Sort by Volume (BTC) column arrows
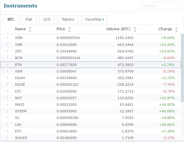This screenshot has height=142, width=184. click(x=135, y=29)
